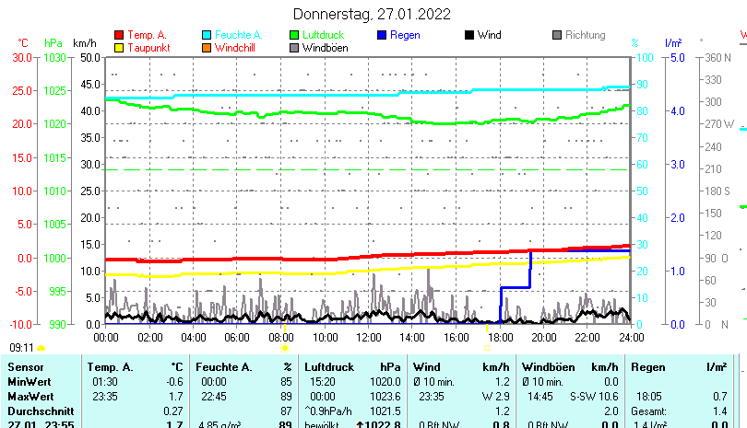Click the 12:00 time axis label
This screenshot has width=747, height=428.
[368, 337]
